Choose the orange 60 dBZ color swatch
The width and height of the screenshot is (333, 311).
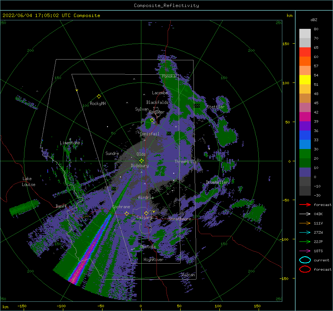click(x=305, y=61)
